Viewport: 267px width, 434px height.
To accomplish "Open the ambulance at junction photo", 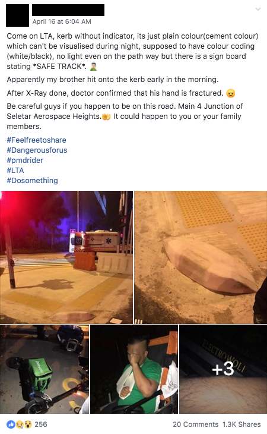I will coord(66,257).
